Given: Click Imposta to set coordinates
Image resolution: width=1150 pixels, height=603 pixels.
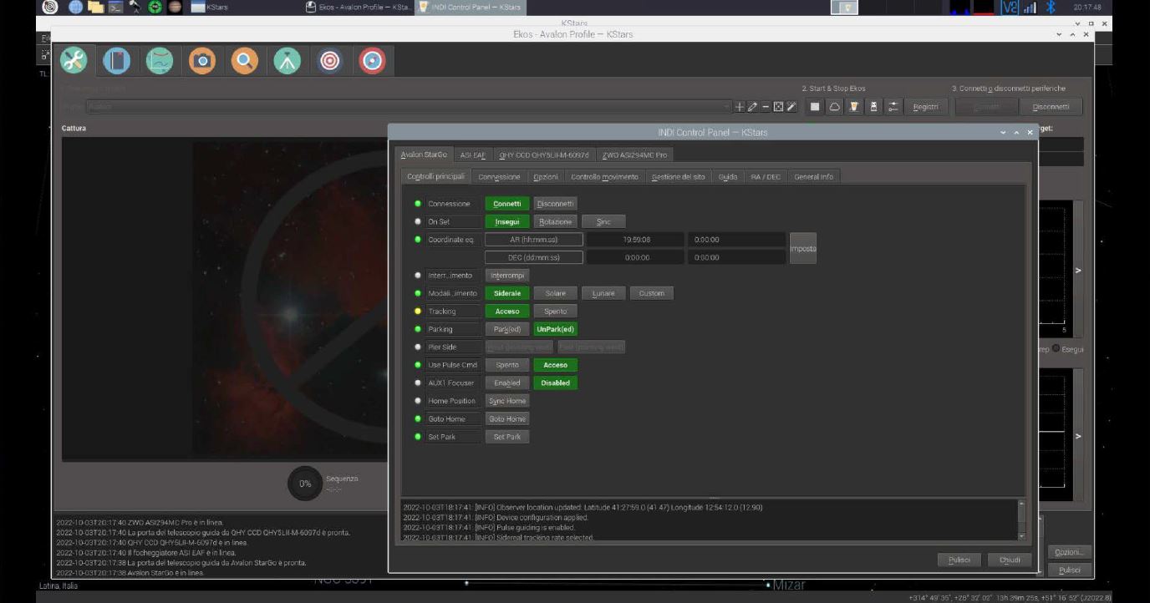Looking at the screenshot, I should [803, 248].
